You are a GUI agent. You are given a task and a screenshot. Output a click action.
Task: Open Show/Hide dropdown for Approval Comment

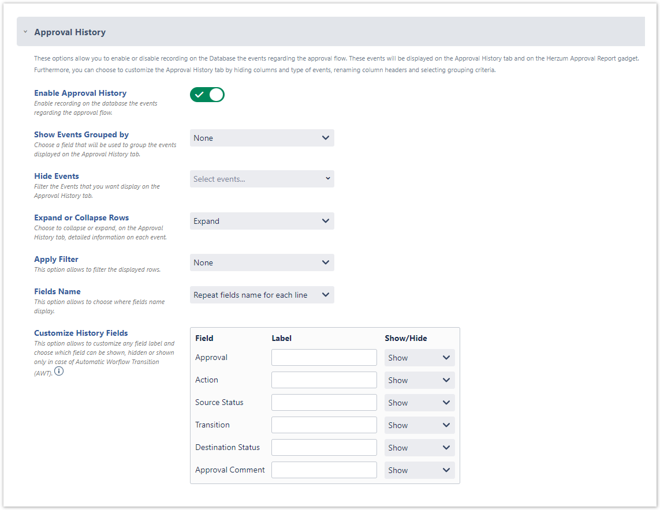[x=419, y=470]
